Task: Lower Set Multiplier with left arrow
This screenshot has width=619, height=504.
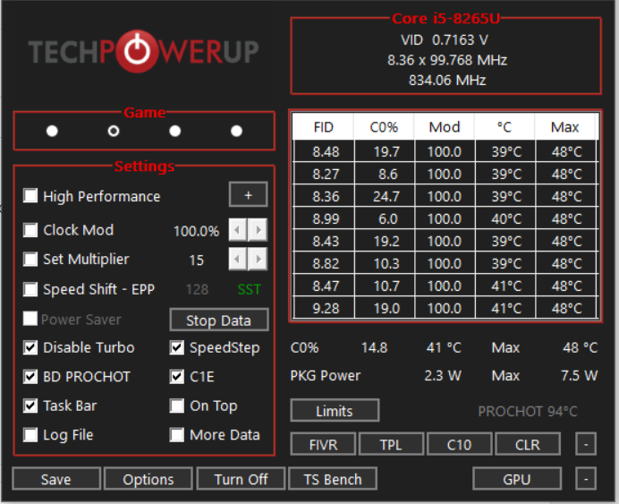Action: pyautogui.click(x=238, y=259)
